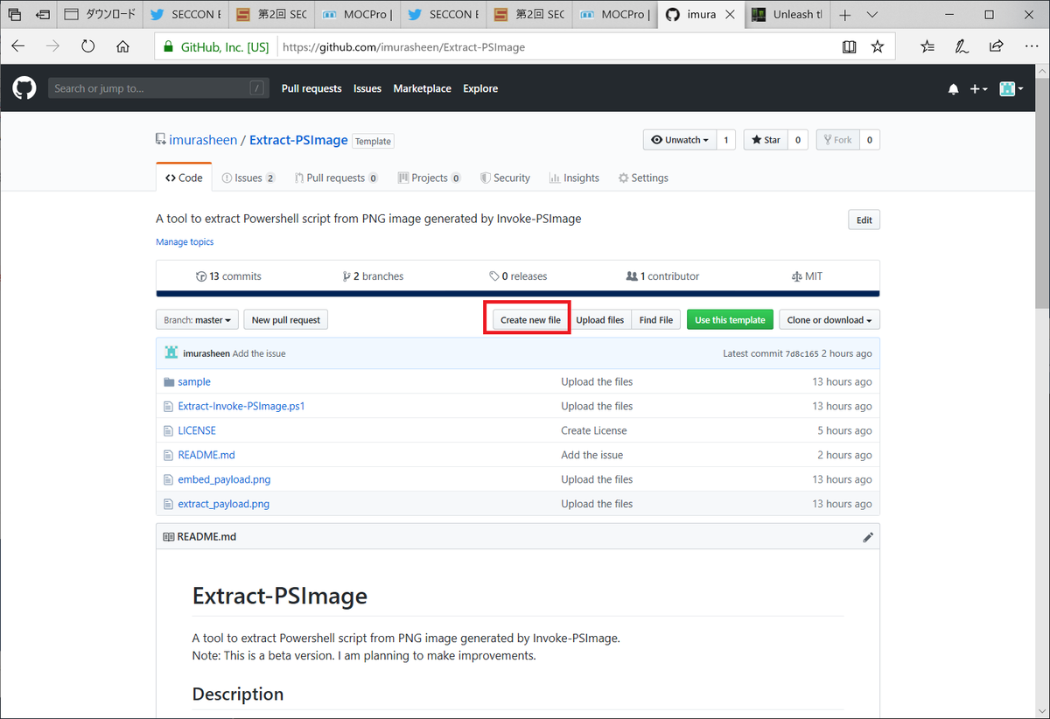
Task: Share this page icon
Action: 996,47
